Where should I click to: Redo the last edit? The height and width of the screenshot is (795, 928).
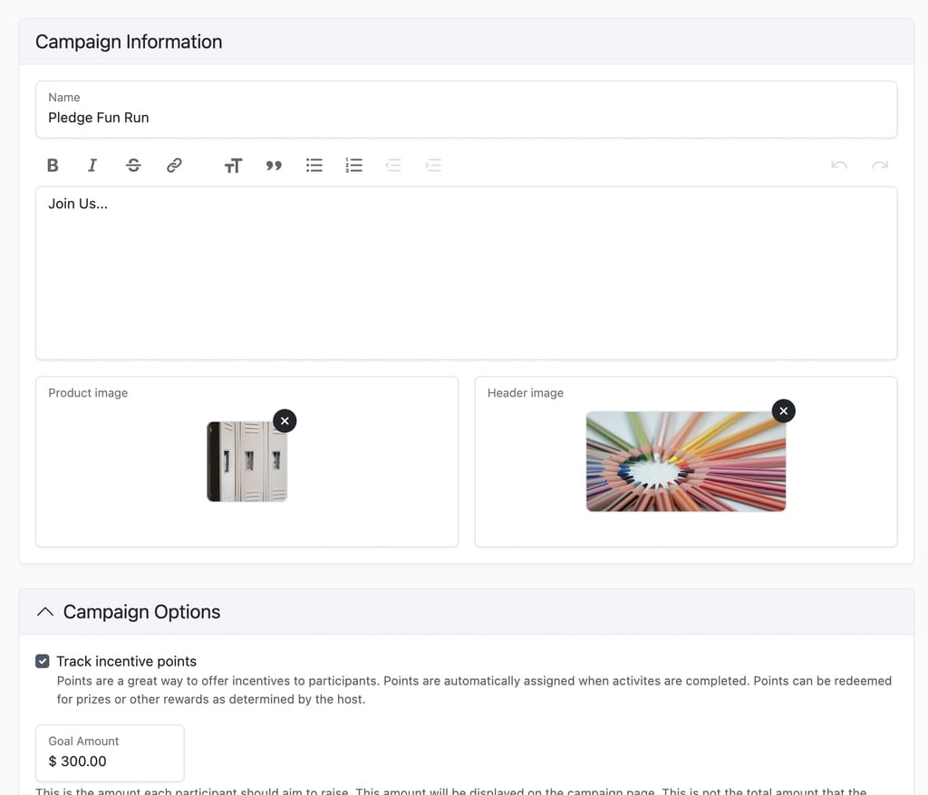click(x=879, y=165)
